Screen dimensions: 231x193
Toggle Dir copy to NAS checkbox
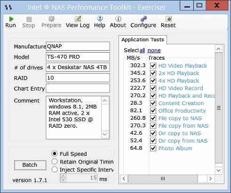click(x=153, y=133)
